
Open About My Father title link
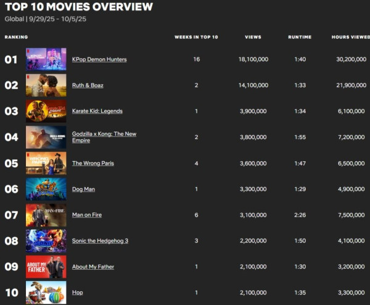pos(93,267)
